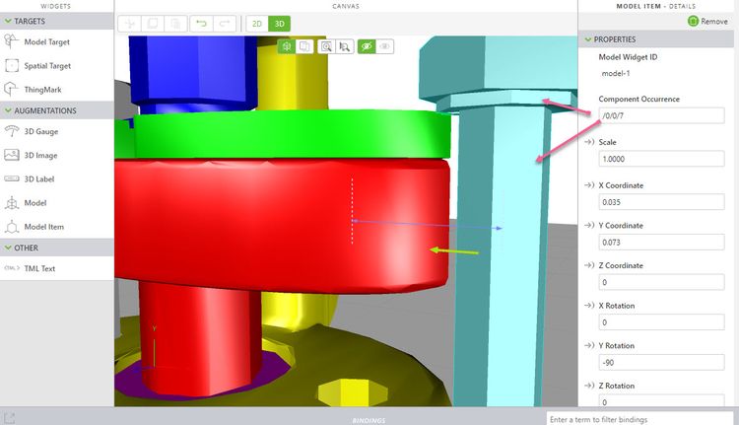Click binding icon beside X Rotation
The height and width of the screenshot is (425, 739).
[589, 306]
